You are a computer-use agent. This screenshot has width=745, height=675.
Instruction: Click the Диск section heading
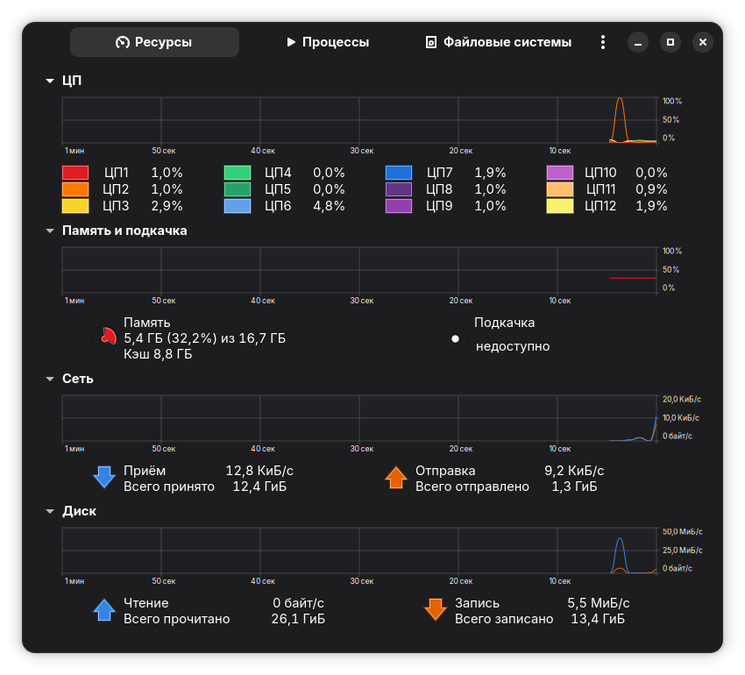tap(80, 511)
